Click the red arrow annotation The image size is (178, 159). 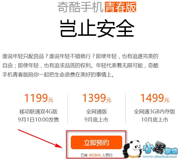pyautogui.click(x=40, y=139)
